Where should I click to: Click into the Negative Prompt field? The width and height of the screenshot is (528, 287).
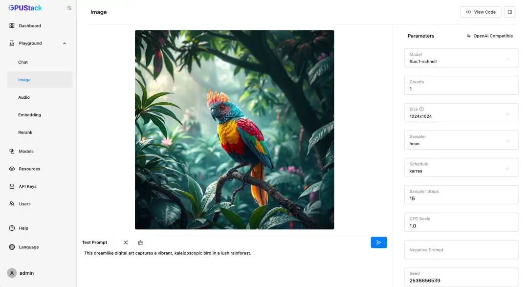(x=461, y=250)
